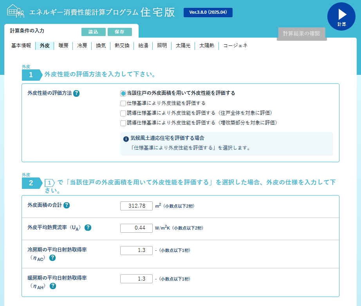Click title エネルギー消費性能計算プログラム 住宅版

(x=102, y=12)
